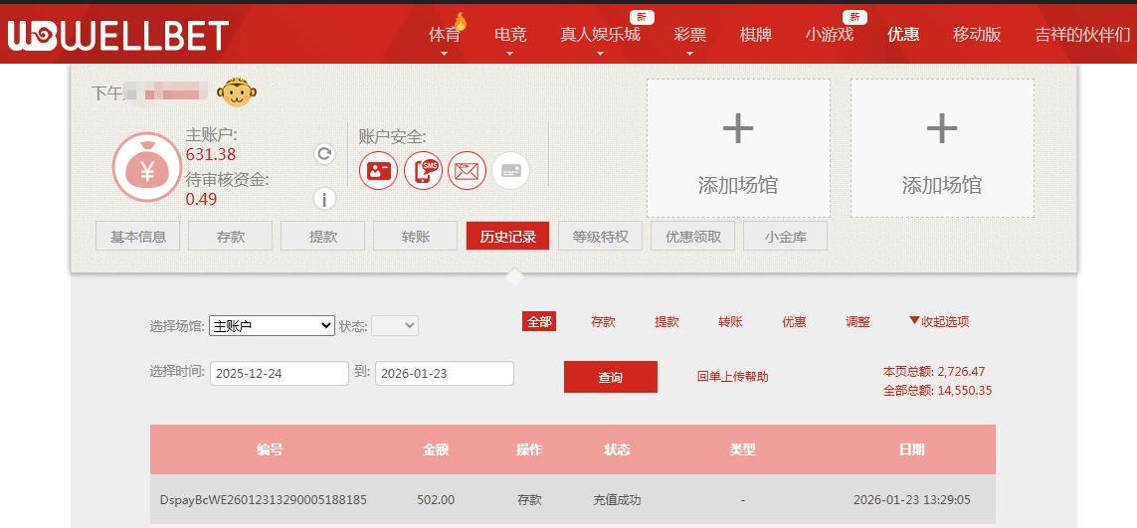Open 回单上传帮助 link
The height and width of the screenshot is (528, 1137).
pos(732,377)
